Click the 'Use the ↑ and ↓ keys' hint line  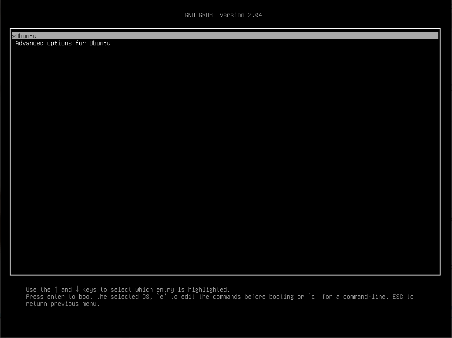(x=128, y=289)
